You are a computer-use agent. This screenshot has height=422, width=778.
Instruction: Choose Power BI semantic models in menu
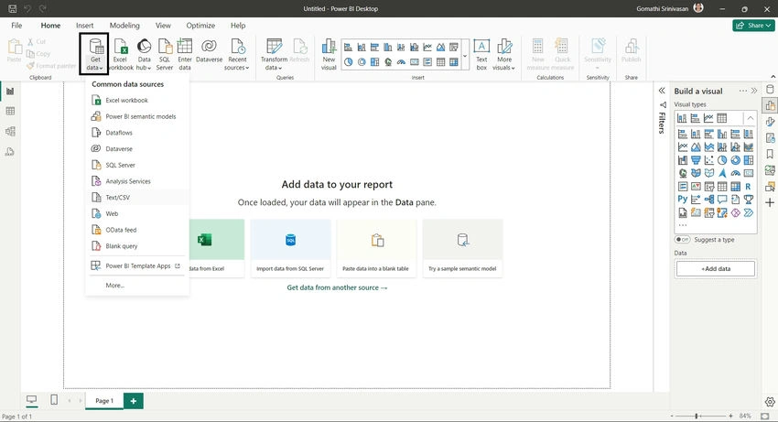pyautogui.click(x=137, y=116)
